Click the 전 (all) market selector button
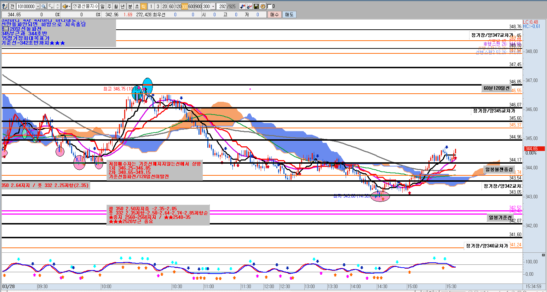The image size is (547, 292). pyautogui.click(x=12, y=6)
